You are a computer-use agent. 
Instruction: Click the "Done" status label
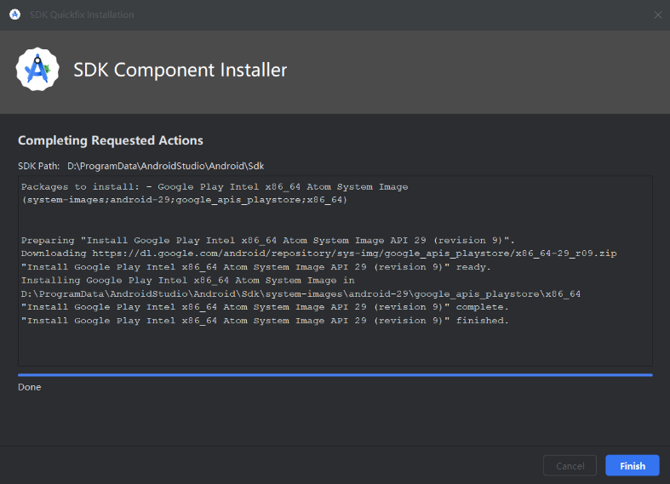30,387
